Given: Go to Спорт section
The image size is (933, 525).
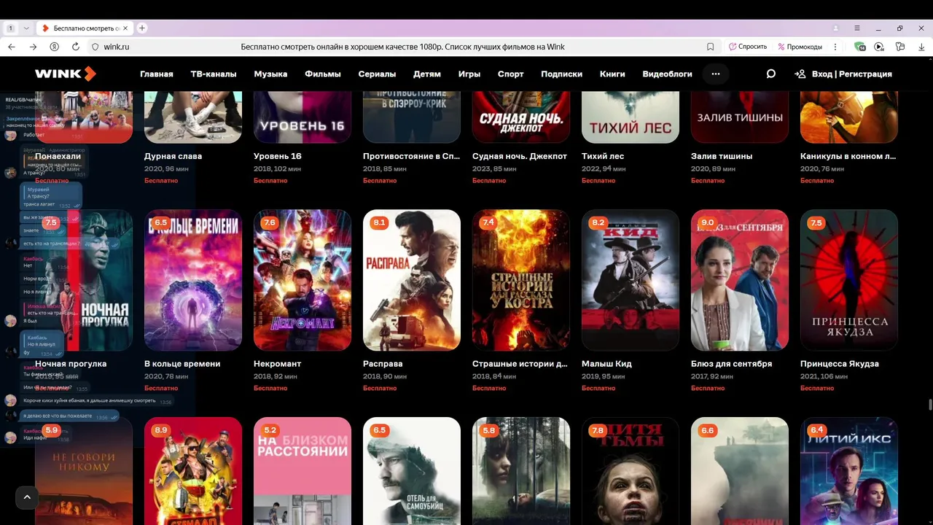Looking at the screenshot, I should (x=511, y=74).
